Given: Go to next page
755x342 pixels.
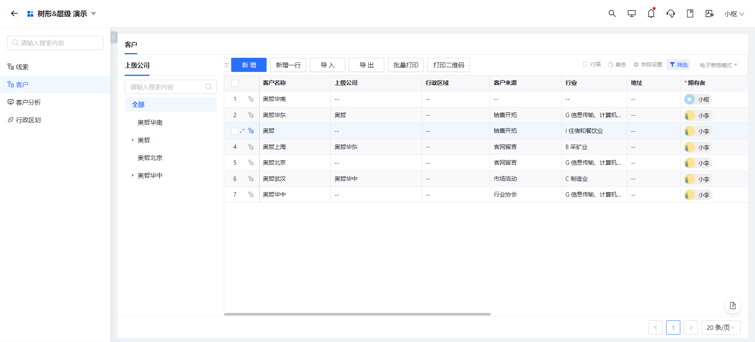Looking at the screenshot, I should point(691,327).
